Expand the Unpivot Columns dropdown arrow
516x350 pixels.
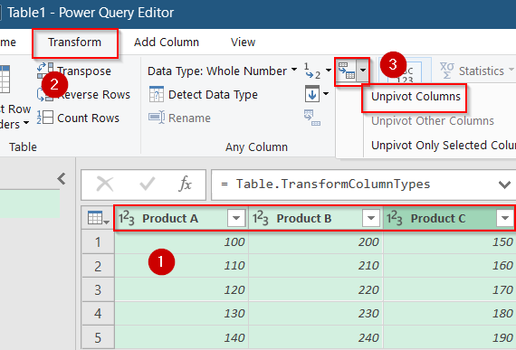tap(363, 71)
